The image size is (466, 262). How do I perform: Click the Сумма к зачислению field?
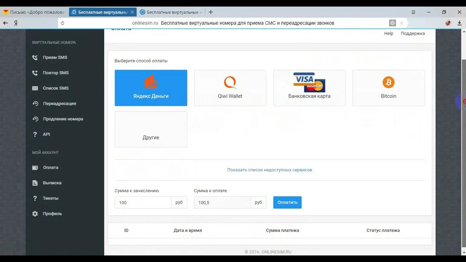coord(143,203)
